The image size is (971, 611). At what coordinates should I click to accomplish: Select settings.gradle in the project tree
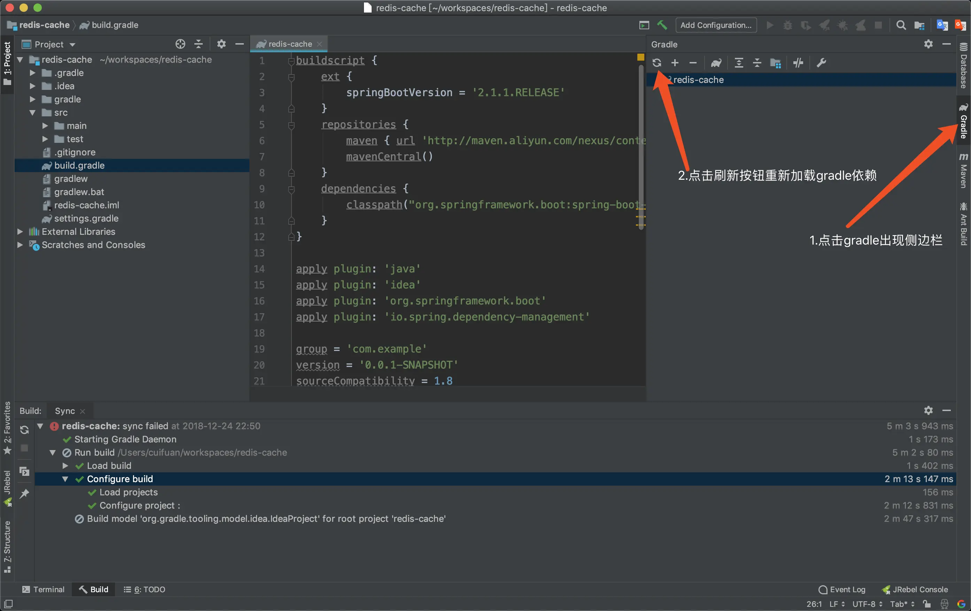(x=86, y=218)
